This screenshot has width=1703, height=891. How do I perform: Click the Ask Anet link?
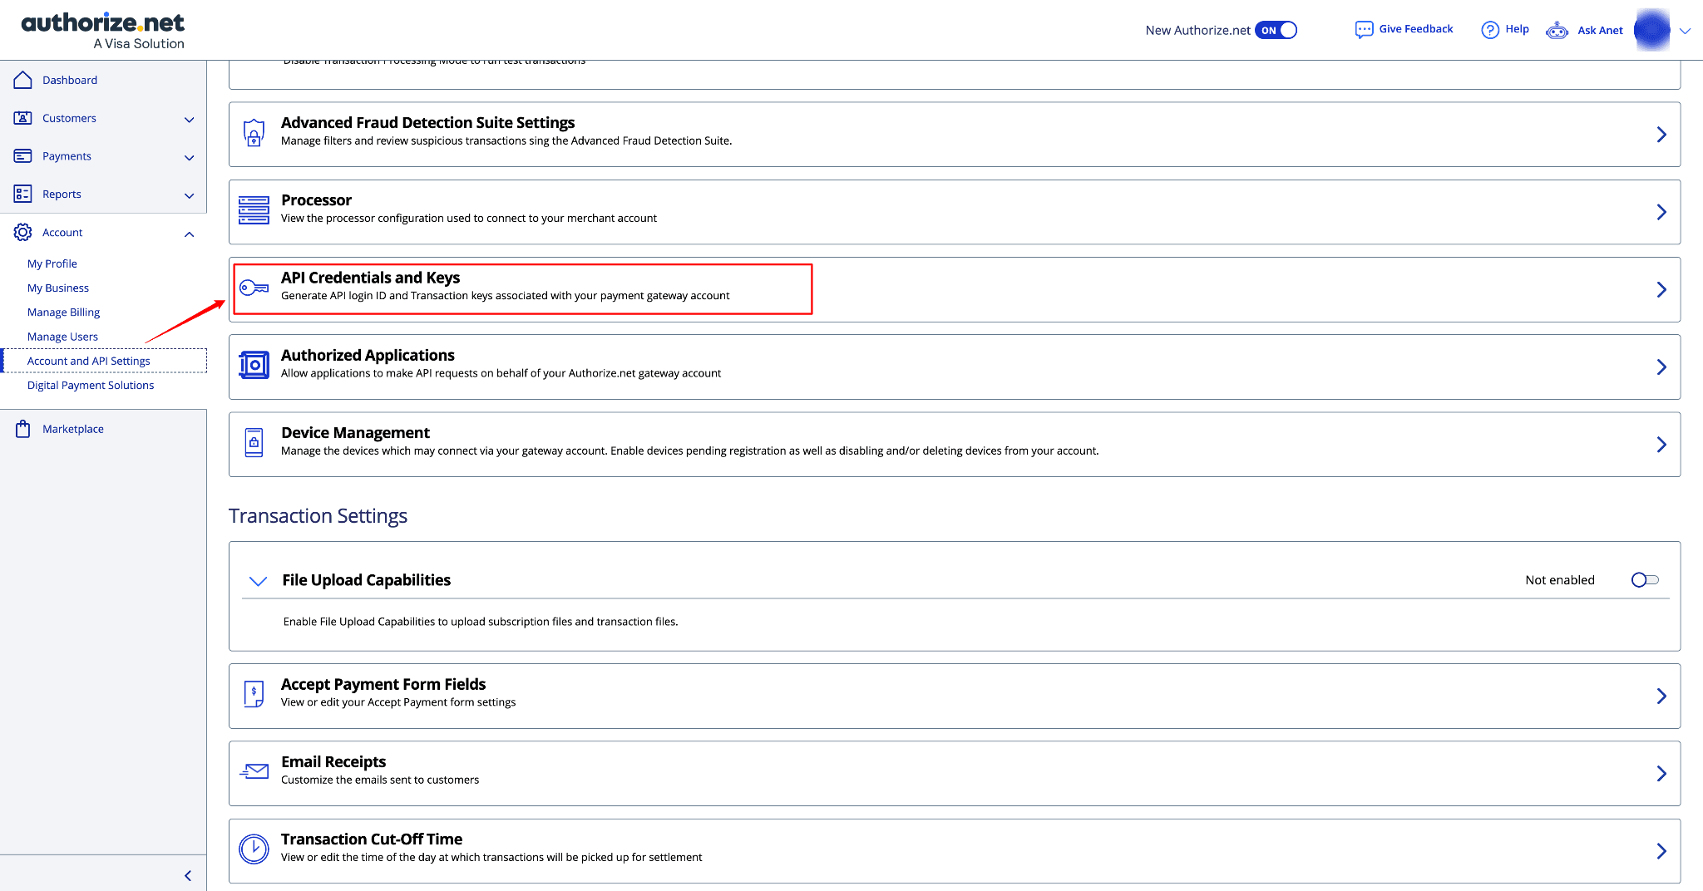pos(1600,31)
